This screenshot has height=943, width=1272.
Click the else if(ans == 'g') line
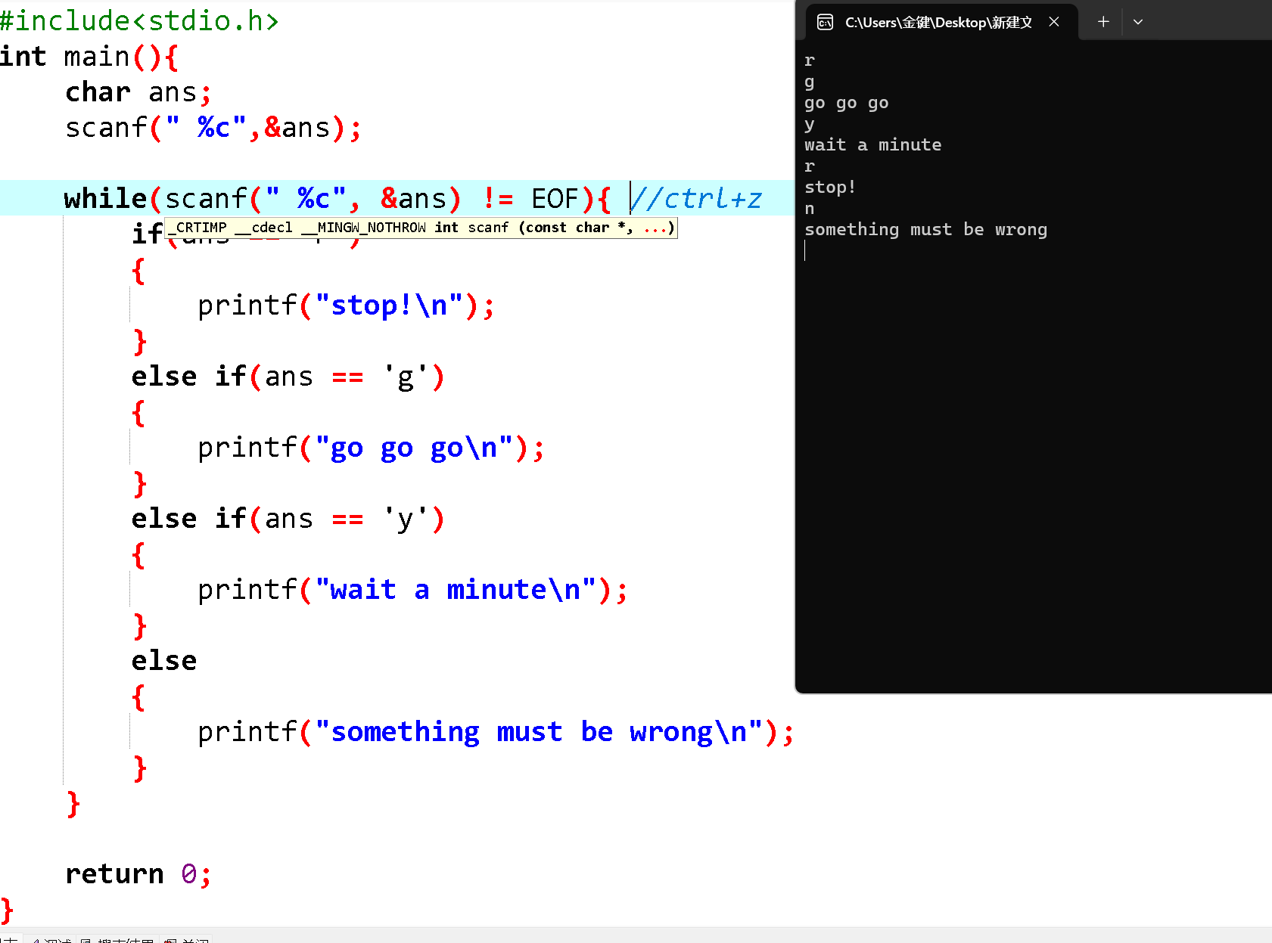(x=288, y=377)
